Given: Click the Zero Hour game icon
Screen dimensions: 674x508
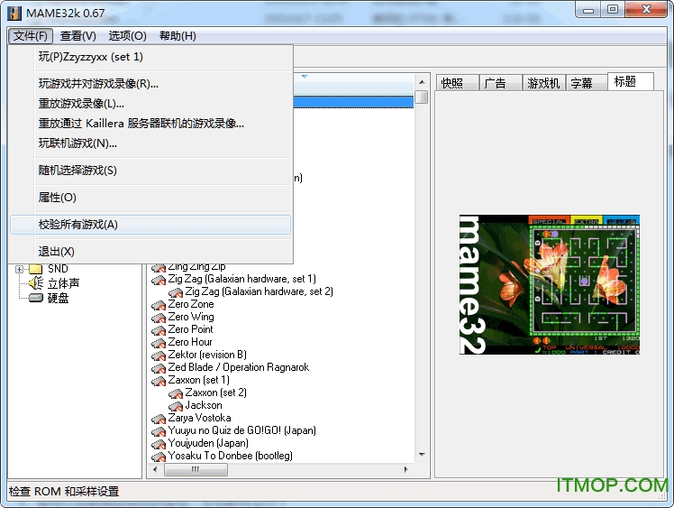Looking at the screenshot, I should [159, 343].
